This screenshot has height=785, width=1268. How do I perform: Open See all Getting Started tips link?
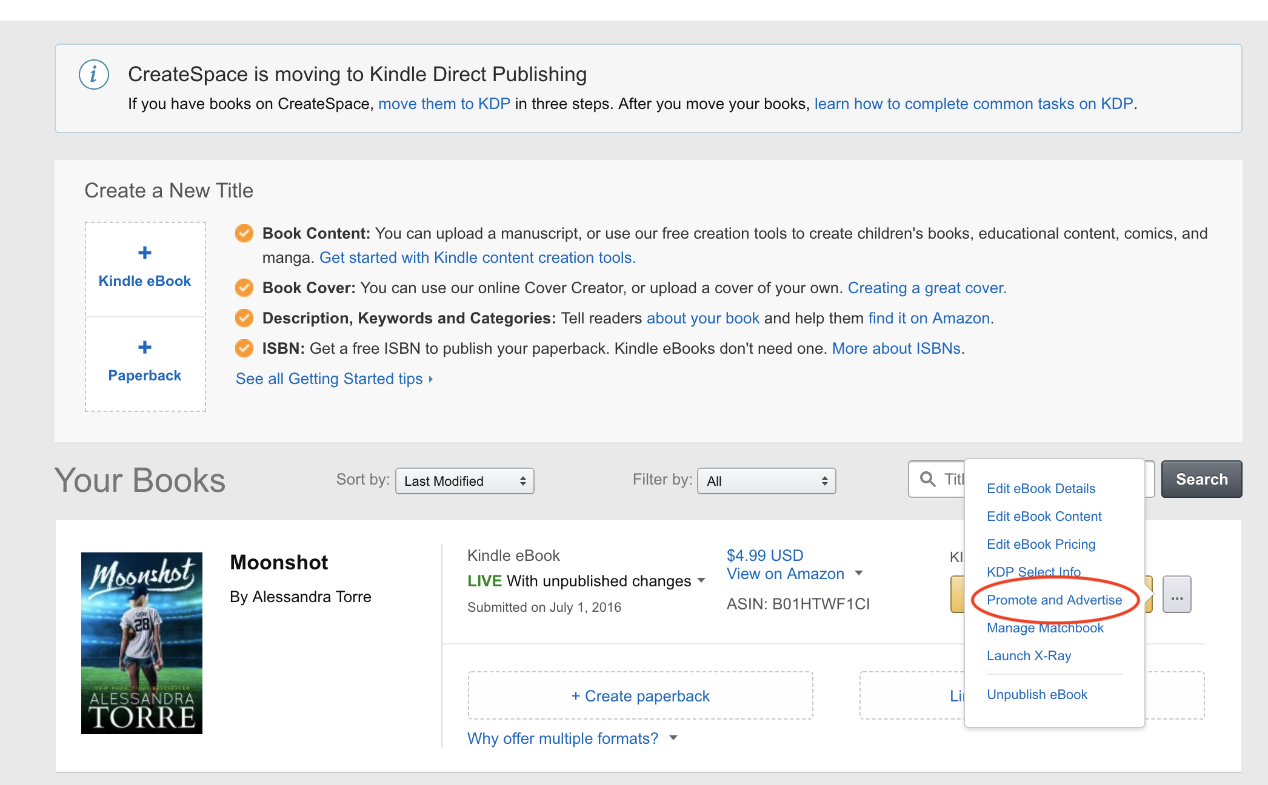tap(329, 379)
